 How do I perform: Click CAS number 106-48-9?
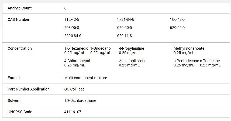pyautogui.click(x=177, y=19)
